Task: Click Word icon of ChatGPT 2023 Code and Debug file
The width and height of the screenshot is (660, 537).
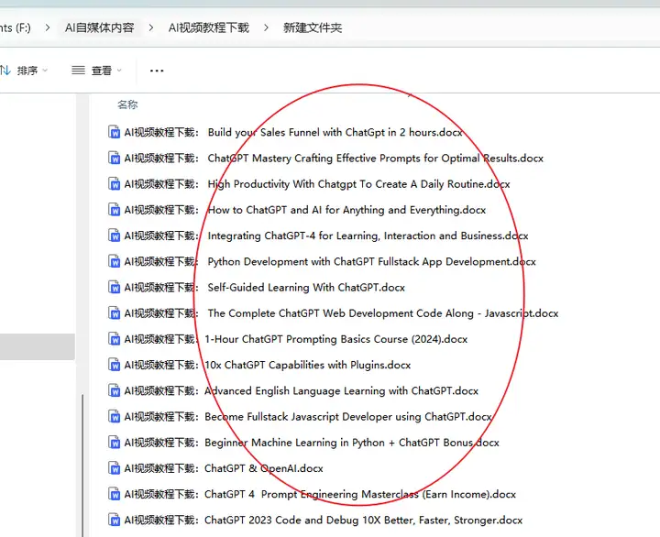Action: (114, 521)
